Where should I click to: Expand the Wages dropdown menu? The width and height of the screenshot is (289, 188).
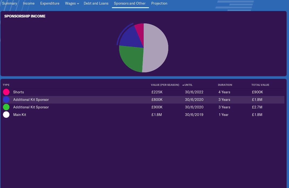72,3
